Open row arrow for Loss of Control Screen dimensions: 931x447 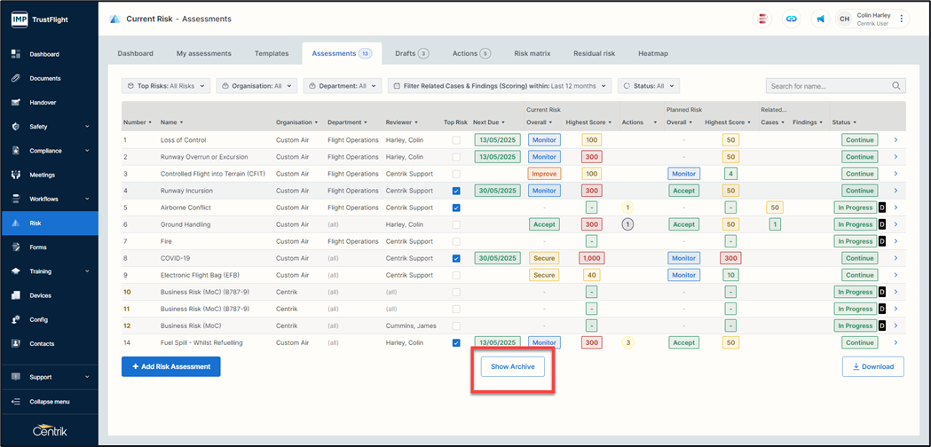click(x=895, y=140)
